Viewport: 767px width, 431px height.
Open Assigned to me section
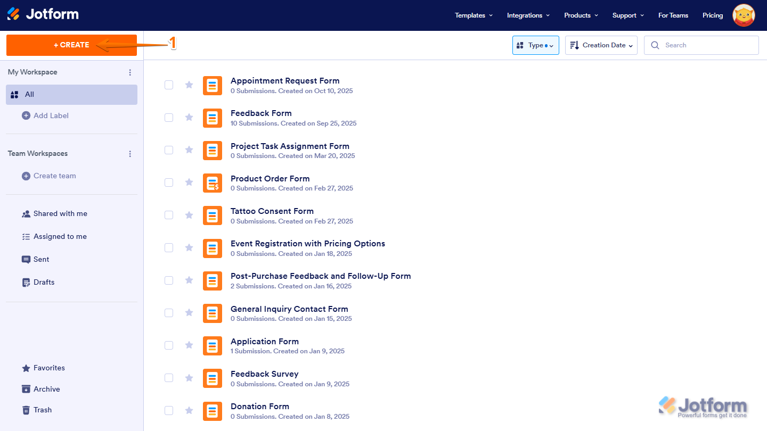tap(54, 237)
